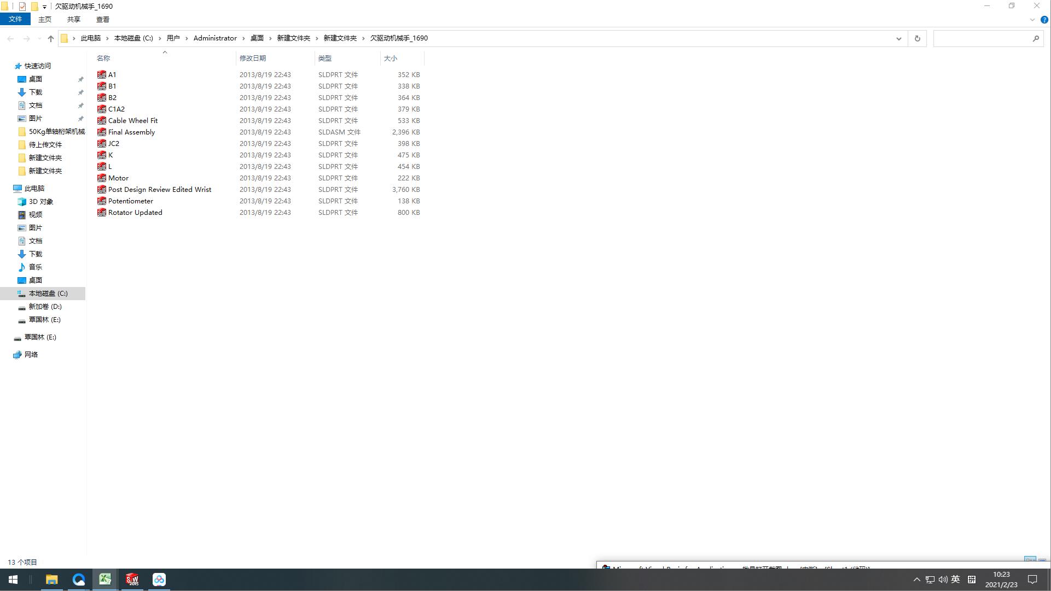Show hidden system tray icons
The width and height of the screenshot is (1051, 591).
tap(917, 580)
